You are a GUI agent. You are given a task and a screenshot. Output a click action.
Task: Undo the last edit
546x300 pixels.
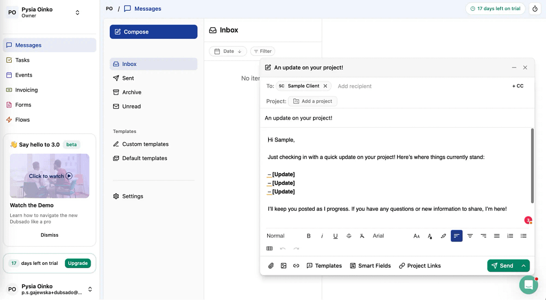coord(283,248)
